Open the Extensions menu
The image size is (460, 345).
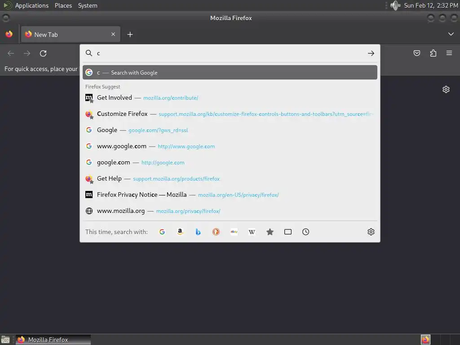(x=433, y=53)
